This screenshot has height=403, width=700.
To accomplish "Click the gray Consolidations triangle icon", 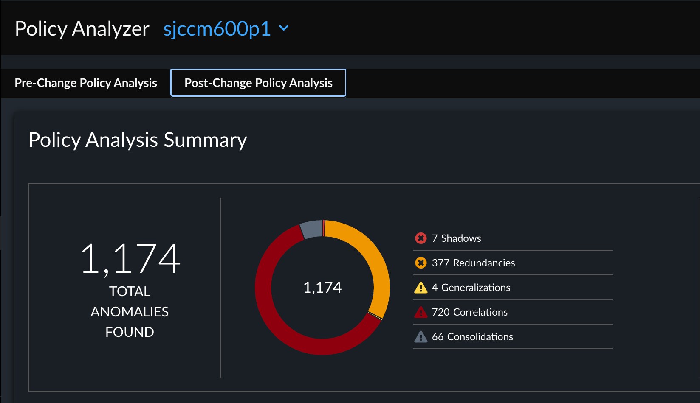I will [x=421, y=337].
